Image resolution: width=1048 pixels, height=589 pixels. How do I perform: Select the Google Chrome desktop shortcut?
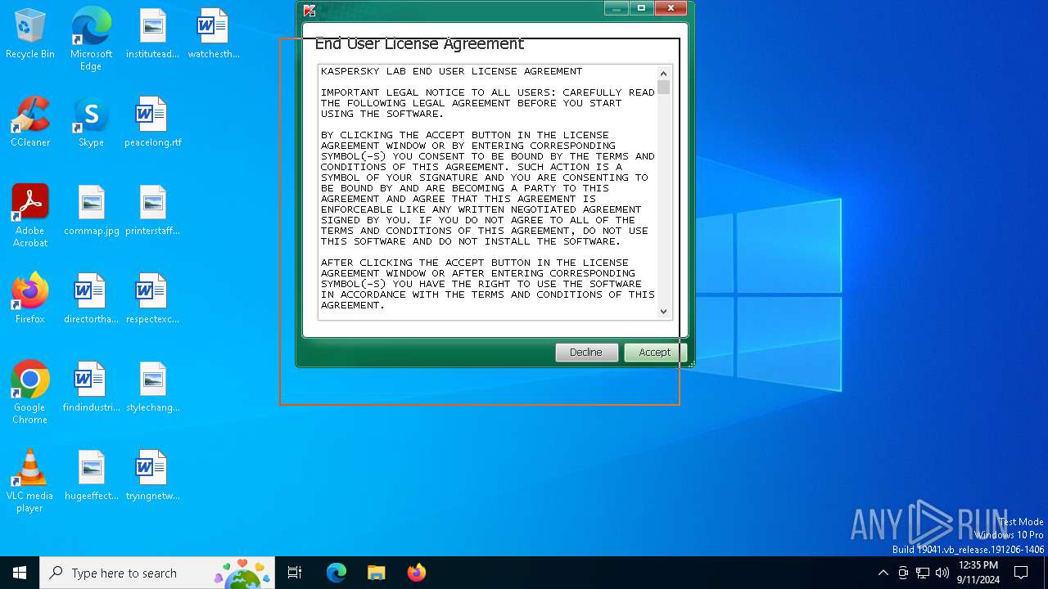pyautogui.click(x=30, y=393)
